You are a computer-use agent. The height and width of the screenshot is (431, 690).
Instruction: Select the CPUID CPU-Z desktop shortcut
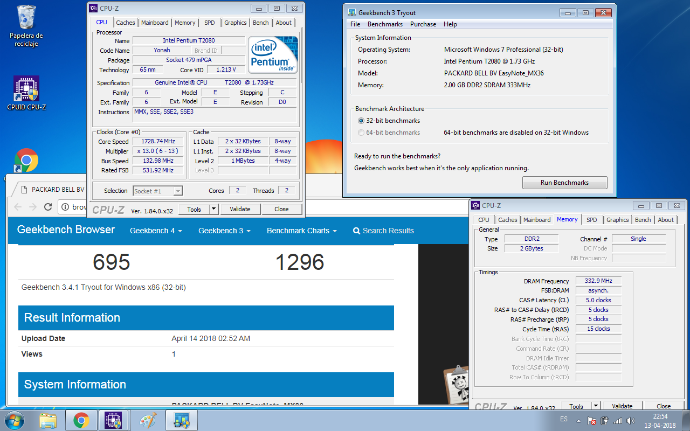[26, 93]
